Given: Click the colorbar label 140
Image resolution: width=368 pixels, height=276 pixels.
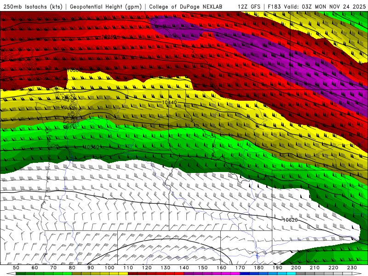Looking at the screenshot, I should tap(184, 268).
